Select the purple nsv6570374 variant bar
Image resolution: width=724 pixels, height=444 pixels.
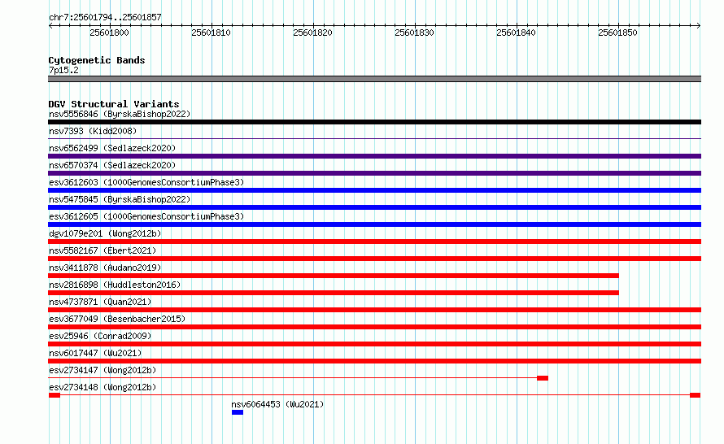[x=374, y=173]
